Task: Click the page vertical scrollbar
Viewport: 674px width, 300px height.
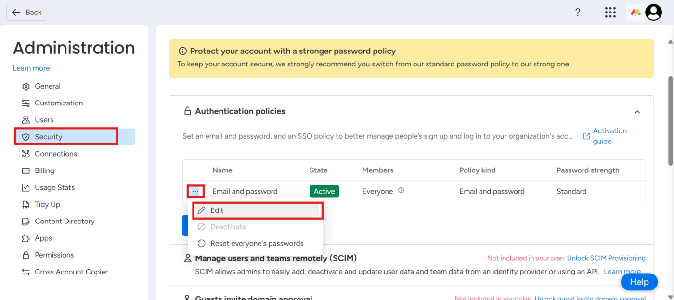Action: click(x=670, y=120)
